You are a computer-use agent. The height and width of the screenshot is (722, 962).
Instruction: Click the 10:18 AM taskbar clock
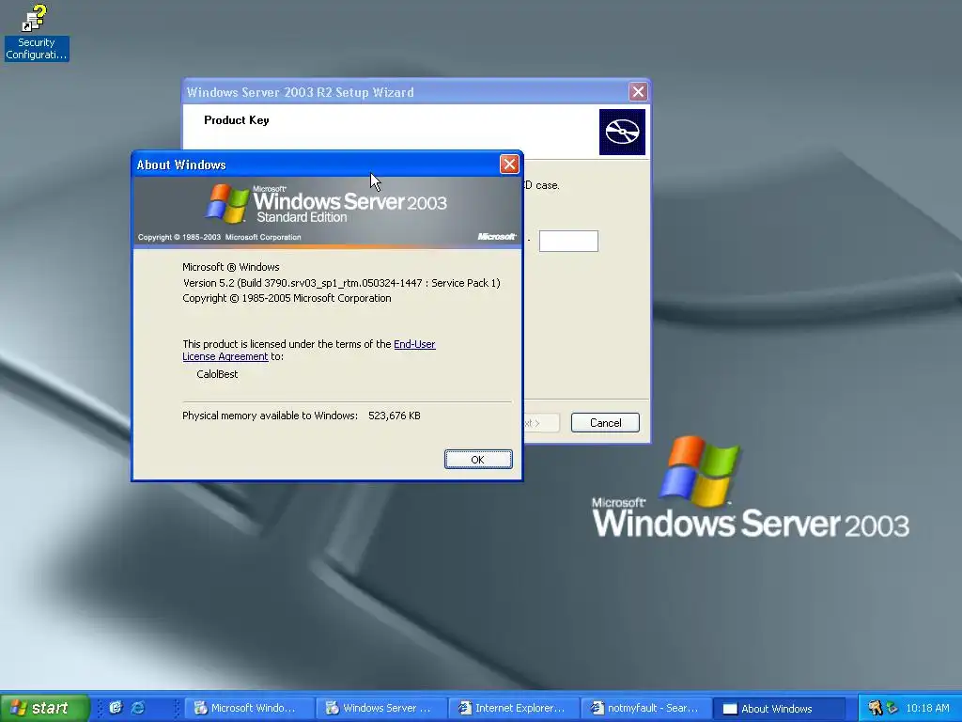coord(927,708)
